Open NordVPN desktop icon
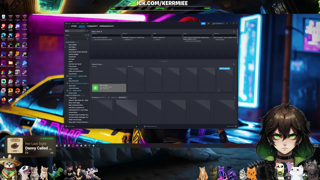 tap(3, 45)
